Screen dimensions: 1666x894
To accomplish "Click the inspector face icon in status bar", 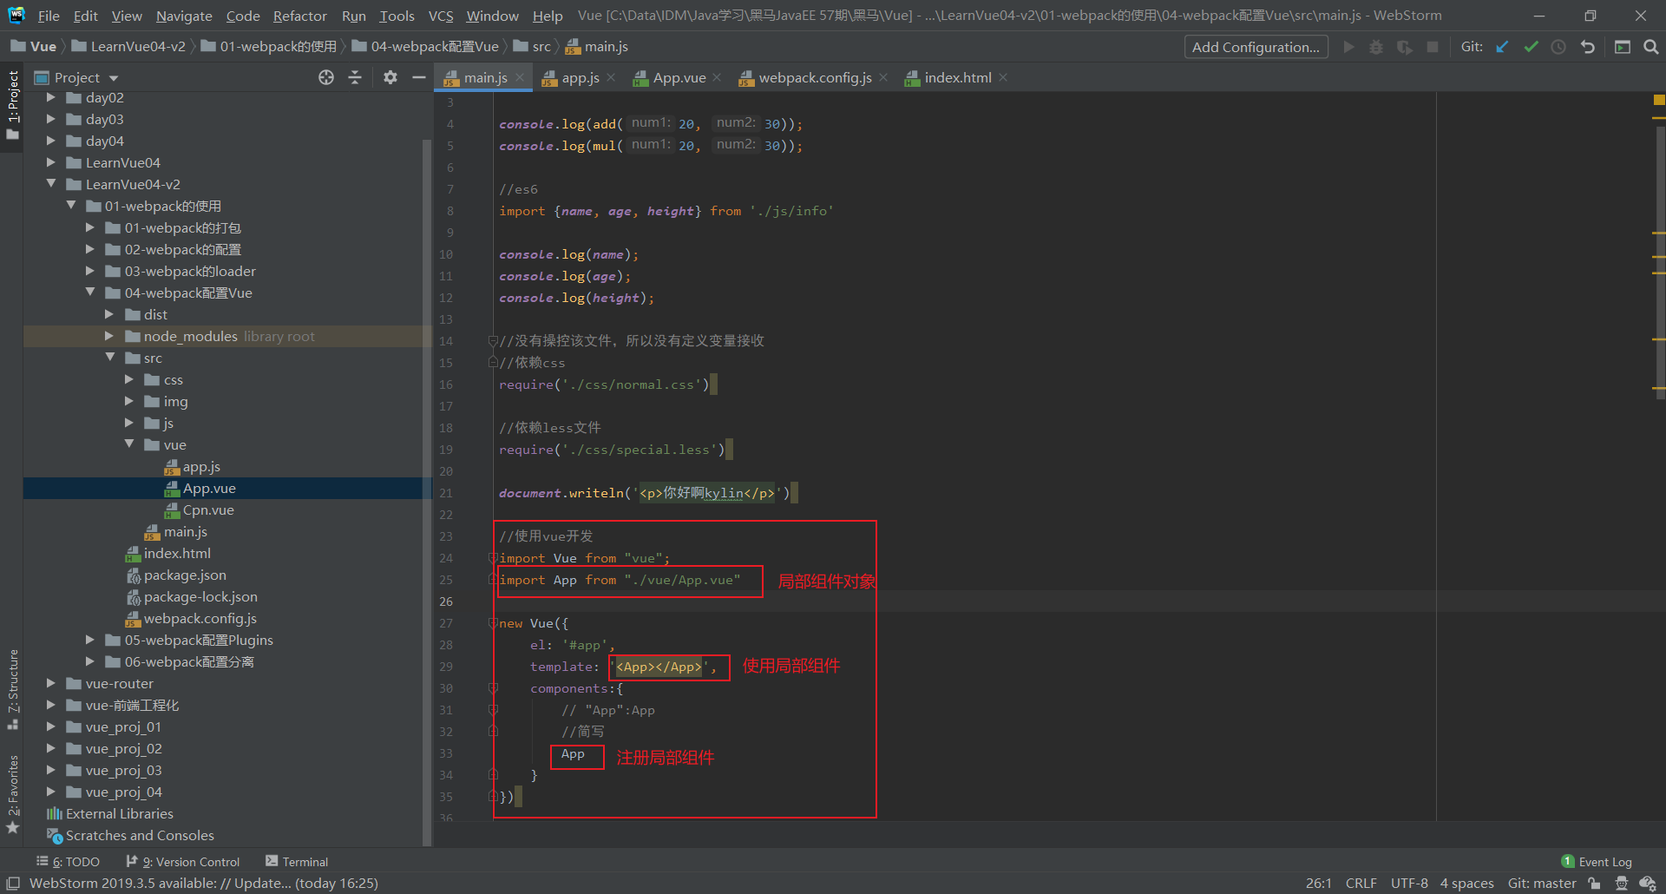I will click(x=1621, y=883).
